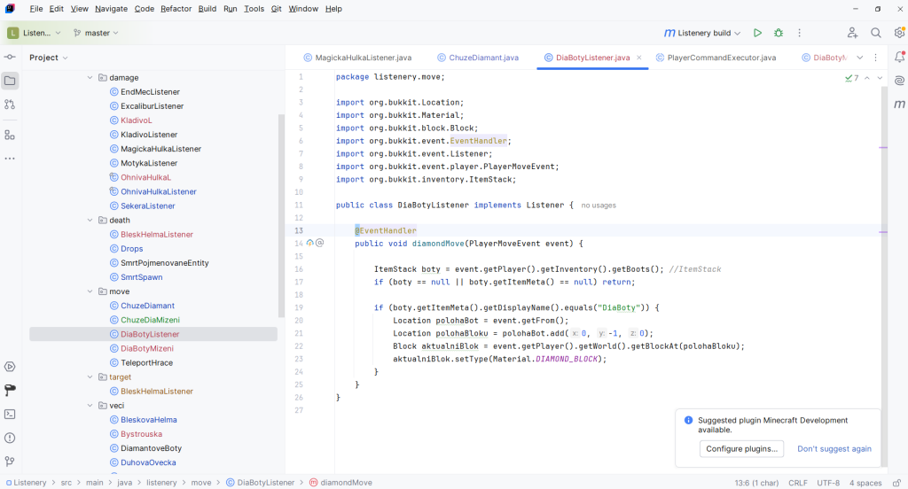Toggle the Project folder tool window
The height and width of the screenshot is (489, 908).
point(10,81)
